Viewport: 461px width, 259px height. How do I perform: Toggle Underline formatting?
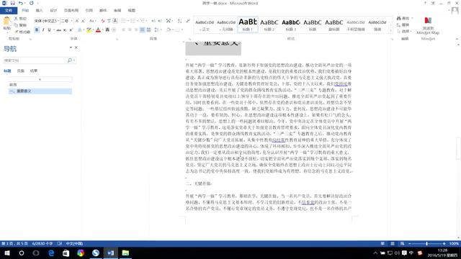(x=50, y=29)
